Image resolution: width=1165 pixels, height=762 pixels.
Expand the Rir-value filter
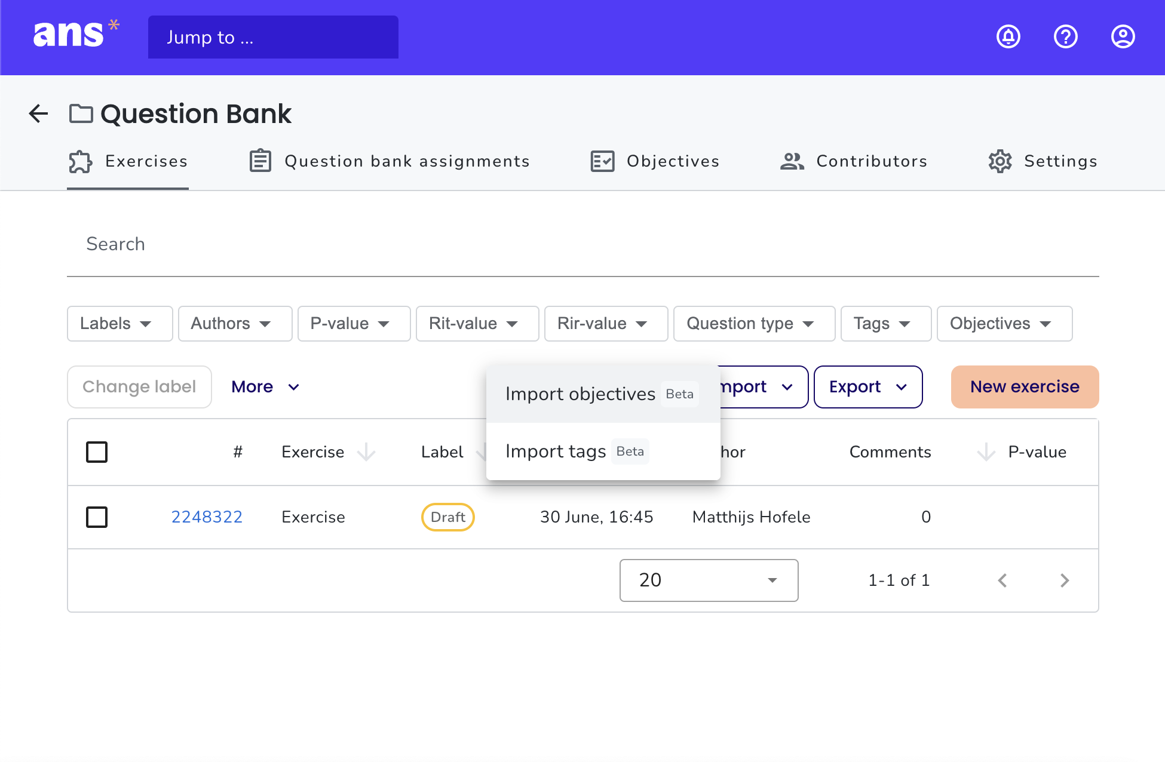coord(606,324)
